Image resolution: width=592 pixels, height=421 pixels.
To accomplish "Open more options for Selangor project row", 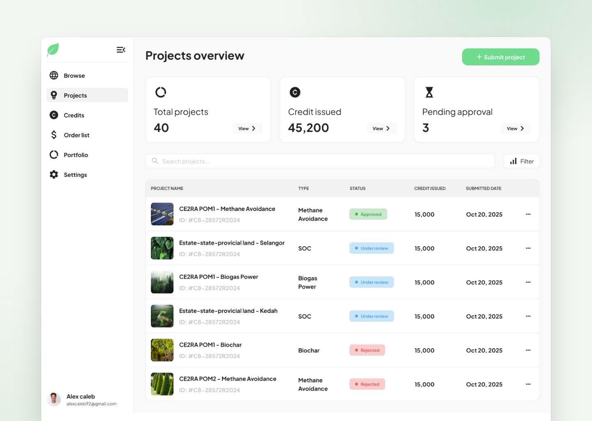I will (528, 248).
